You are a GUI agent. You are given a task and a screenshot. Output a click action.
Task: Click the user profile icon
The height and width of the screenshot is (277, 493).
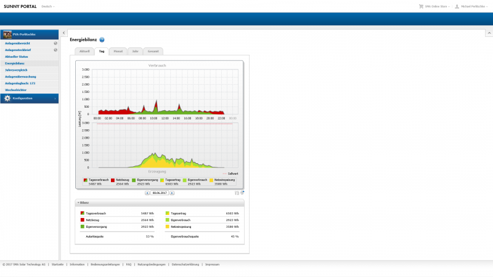pyautogui.click(x=457, y=6)
